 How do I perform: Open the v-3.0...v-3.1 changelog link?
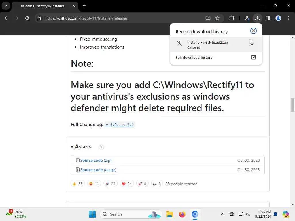120,125
